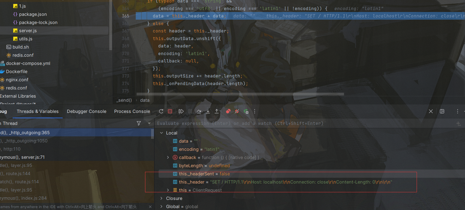Step into the function call

(x=208, y=111)
